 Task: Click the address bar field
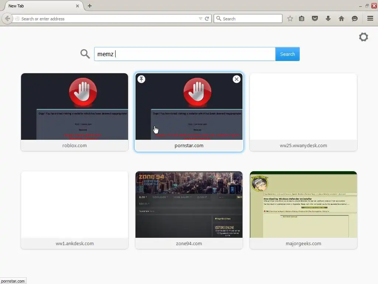(109, 18)
